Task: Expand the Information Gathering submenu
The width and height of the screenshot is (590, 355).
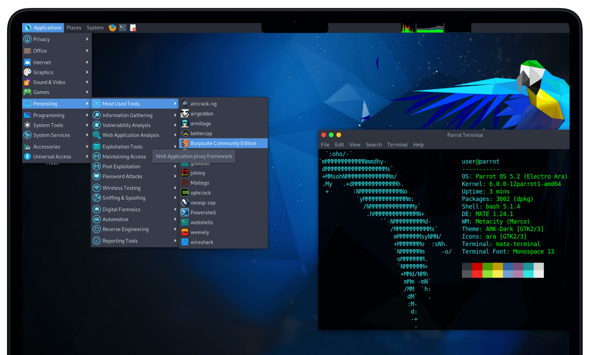Action: click(128, 115)
